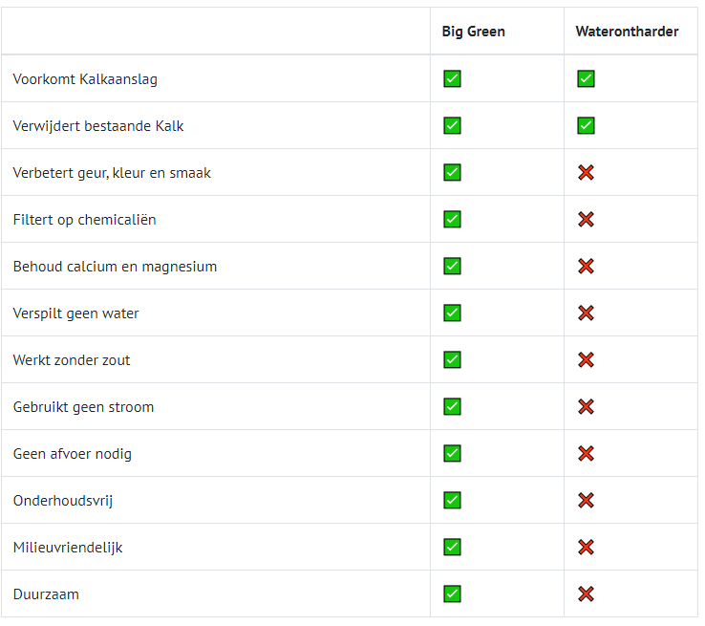Click the Verwijdert bestaande Kalk label
This screenshot has height=626, width=705.
(x=98, y=126)
